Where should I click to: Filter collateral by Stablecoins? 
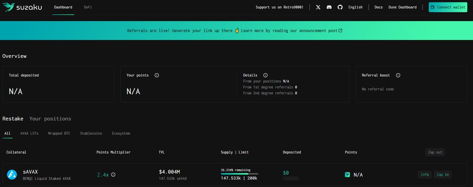pyautogui.click(x=91, y=133)
